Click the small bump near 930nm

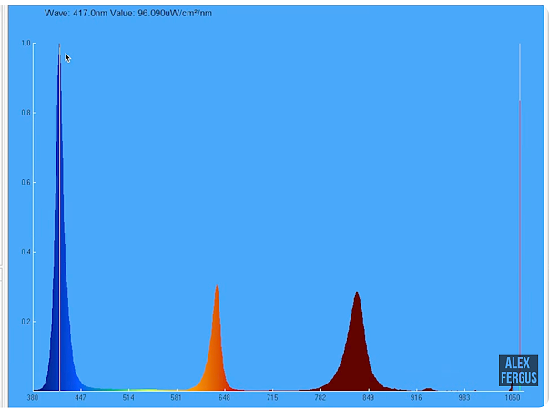pos(428,389)
